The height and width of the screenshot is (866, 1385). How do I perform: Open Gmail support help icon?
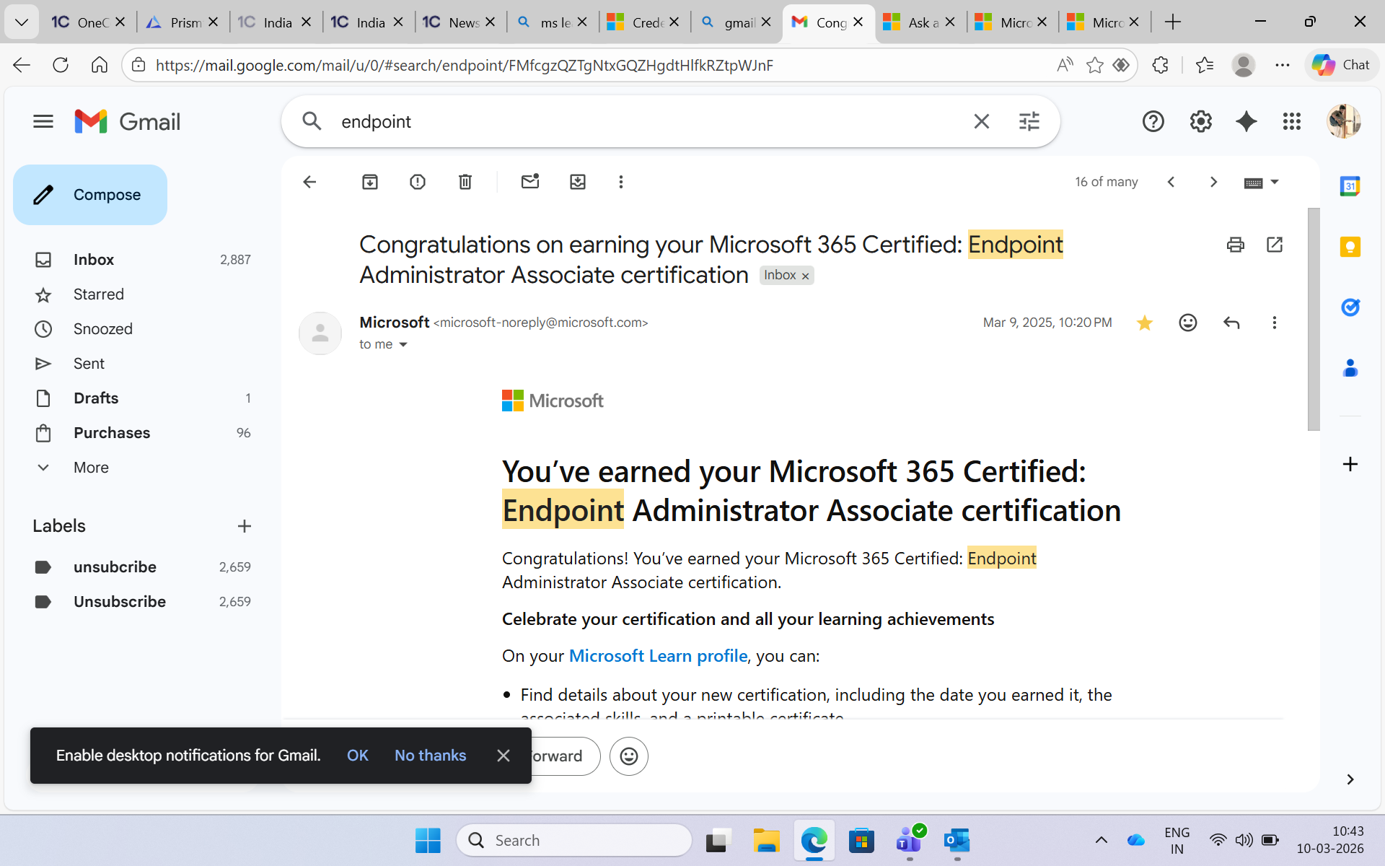pos(1153,121)
